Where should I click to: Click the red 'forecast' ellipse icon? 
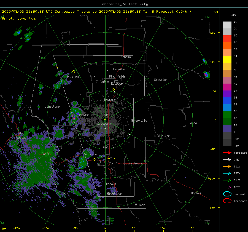pos(227,201)
